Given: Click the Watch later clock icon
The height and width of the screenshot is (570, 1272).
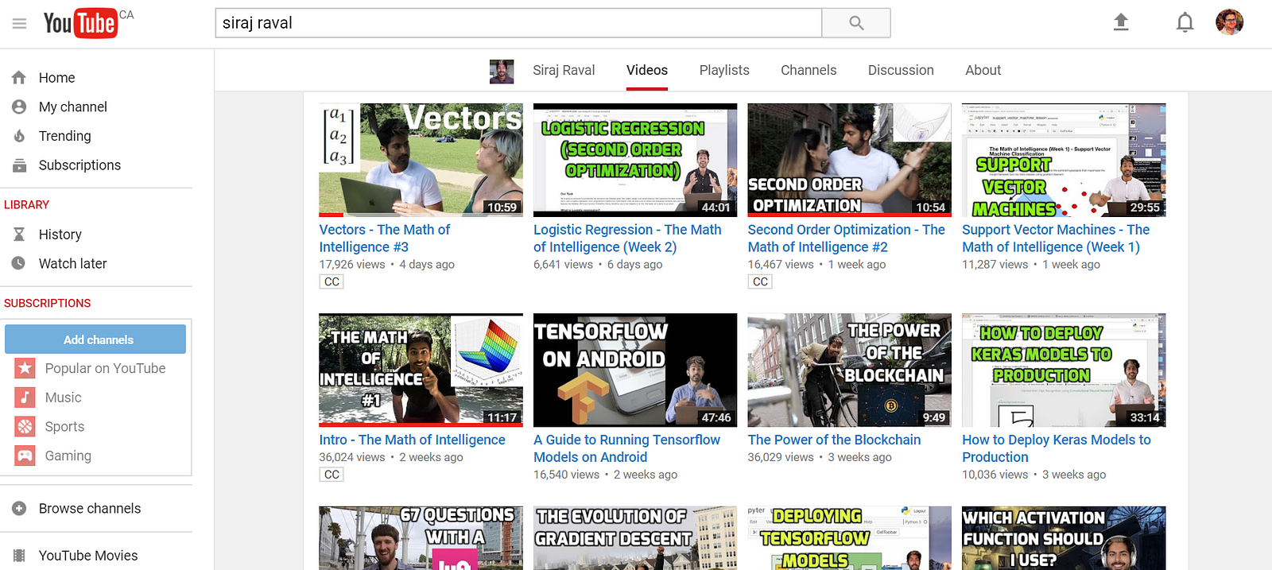Looking at the screenshot, I should 19,263.
